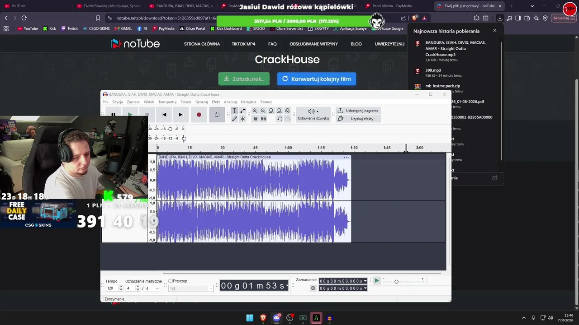Viewport: 579px width, 325px height.
Task: Close the downloads history popup
Action: [494, 31]
